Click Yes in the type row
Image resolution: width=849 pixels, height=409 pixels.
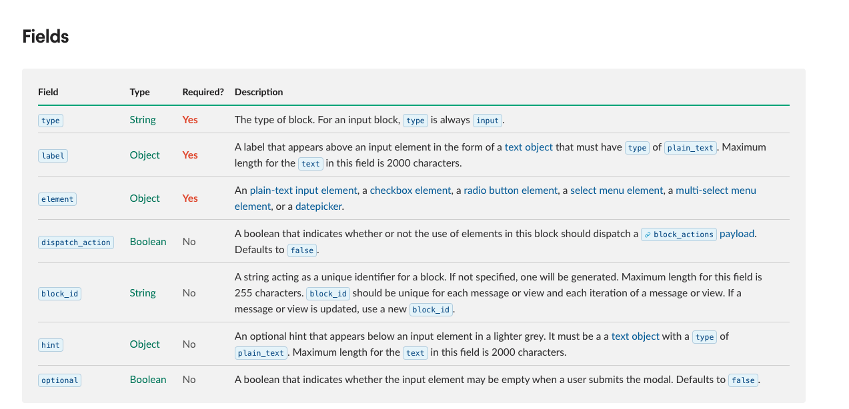[190, 120]
